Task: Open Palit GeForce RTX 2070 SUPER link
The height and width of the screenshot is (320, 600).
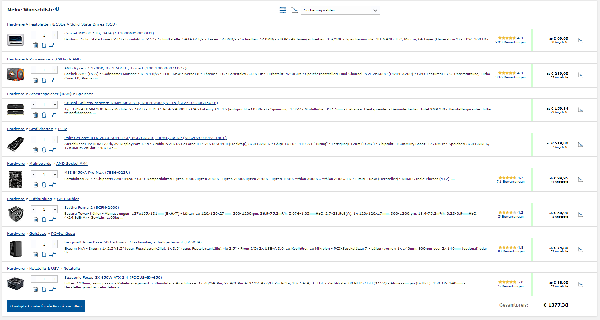Action: 145,138
